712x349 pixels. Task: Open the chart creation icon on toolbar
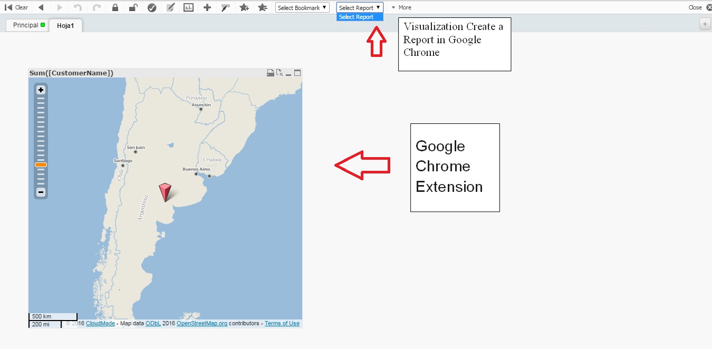188,7
